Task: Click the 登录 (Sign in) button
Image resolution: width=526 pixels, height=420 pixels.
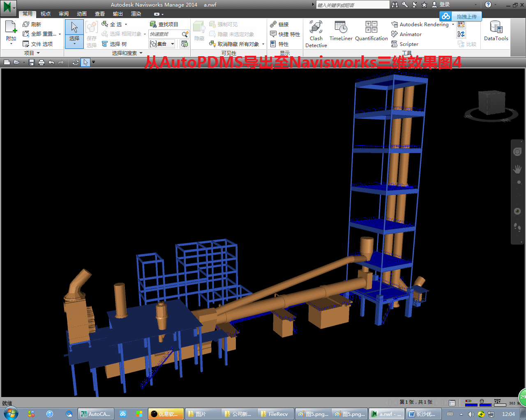Action: 441,5
